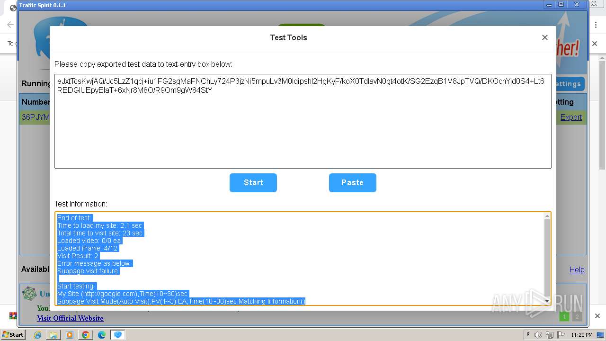Open the Windows Start menu

13,335
